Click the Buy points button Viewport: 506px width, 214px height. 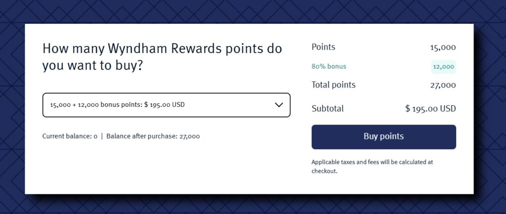click(383, 137)
